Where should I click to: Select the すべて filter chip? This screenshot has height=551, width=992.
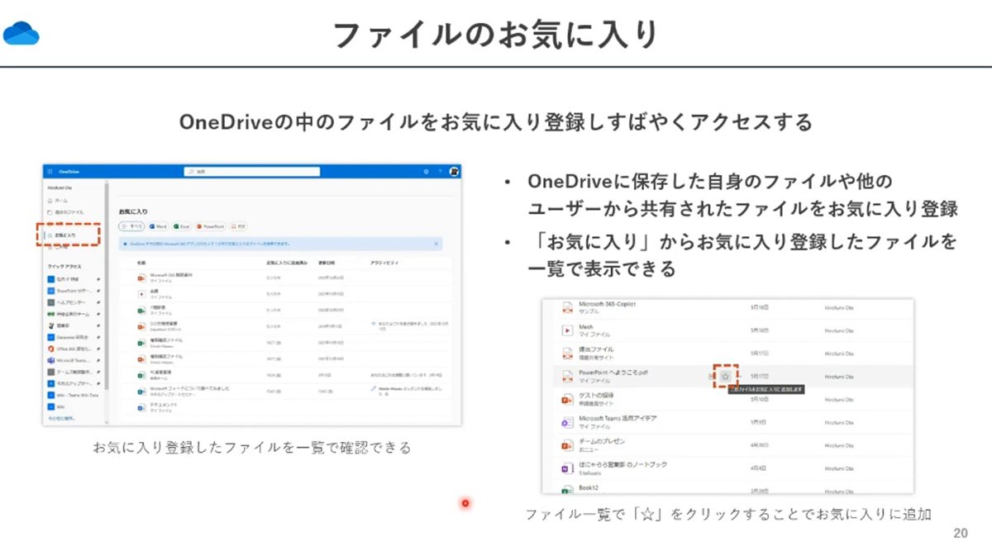point(131,226)
